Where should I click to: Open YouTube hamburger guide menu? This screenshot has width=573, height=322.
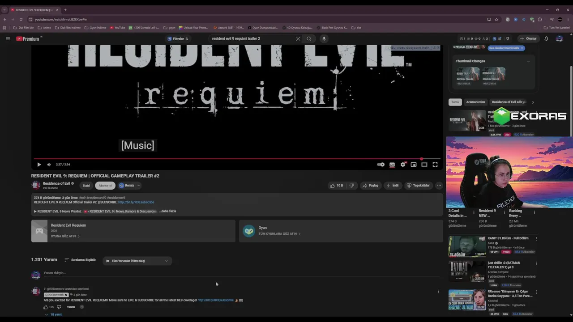[x=8, y=39]
